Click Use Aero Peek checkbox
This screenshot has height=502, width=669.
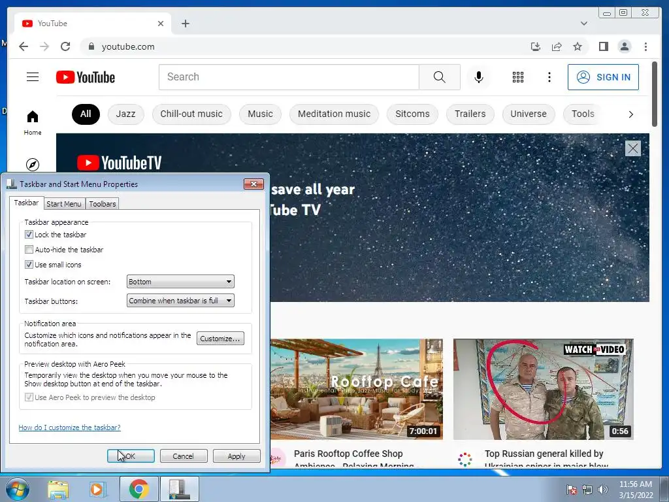[29, 397]
